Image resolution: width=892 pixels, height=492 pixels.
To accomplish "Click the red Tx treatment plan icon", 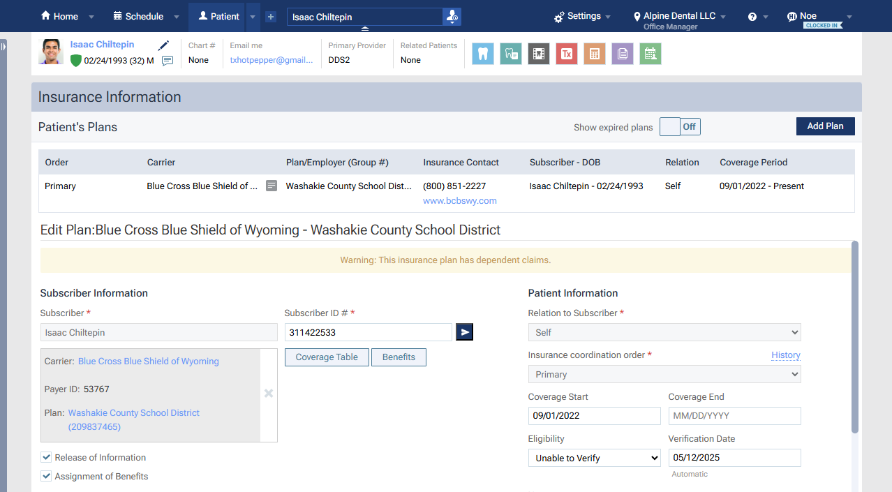I will 566,54.
